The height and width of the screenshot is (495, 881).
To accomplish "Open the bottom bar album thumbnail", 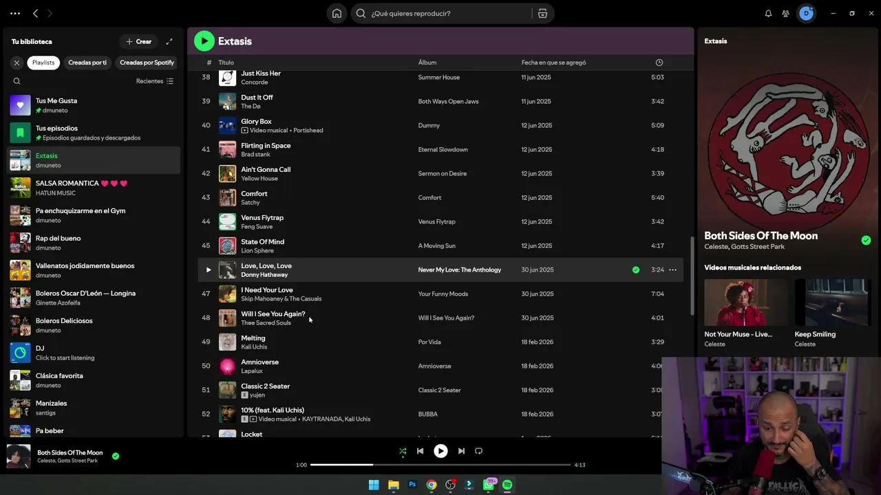I will [x=19, y=456].
